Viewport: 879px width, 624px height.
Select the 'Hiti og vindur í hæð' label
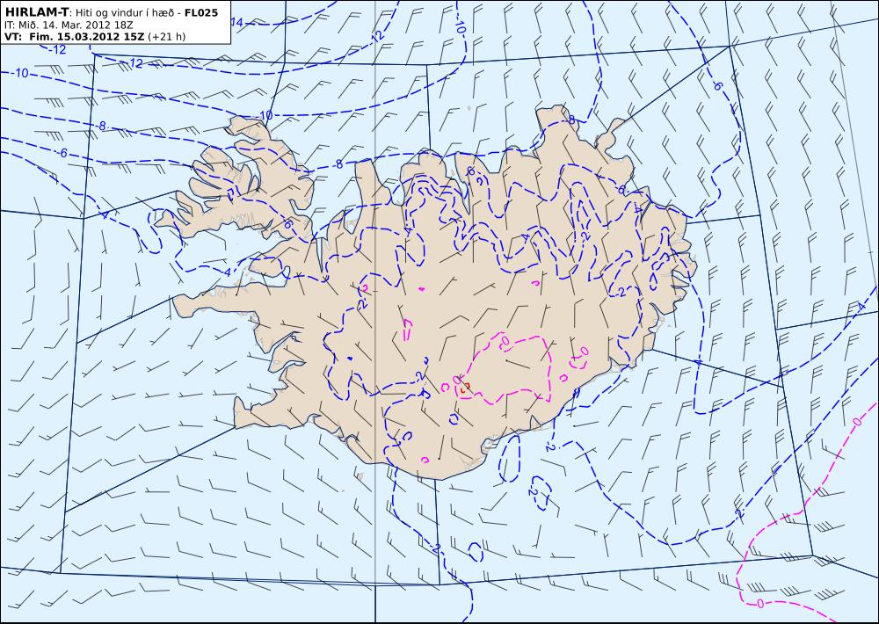126,12
